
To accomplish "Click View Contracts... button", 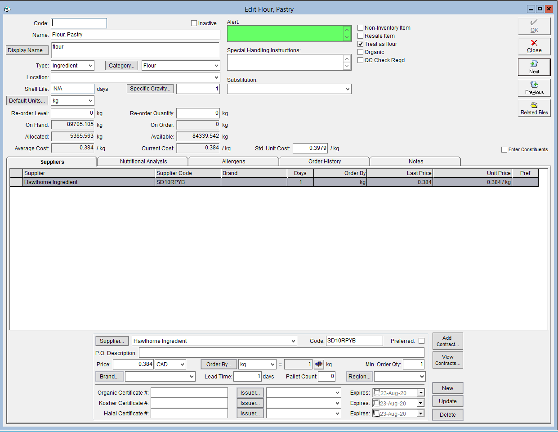I will click(447, 360).
